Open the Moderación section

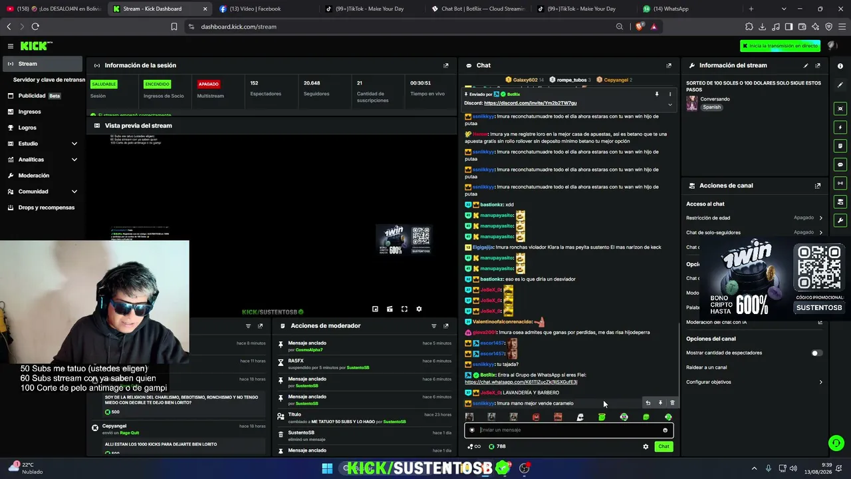[x=43, y=176]
